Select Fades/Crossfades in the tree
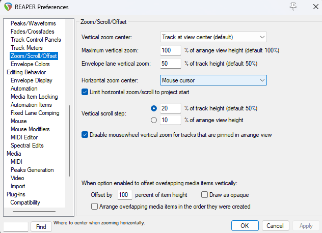 (x=33, y=32)
